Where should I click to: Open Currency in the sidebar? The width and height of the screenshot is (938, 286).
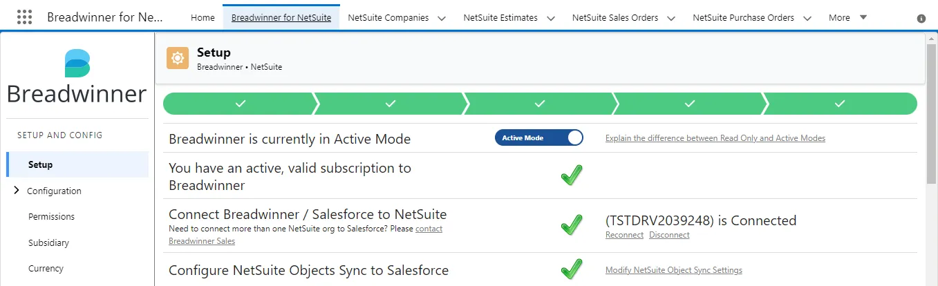pyautogui.click(x=46, y=268)
